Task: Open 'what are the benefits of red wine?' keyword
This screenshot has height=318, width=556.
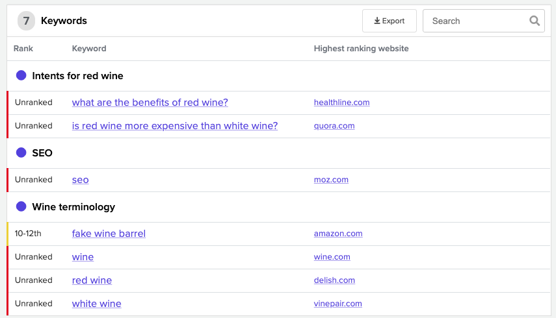Action: 150,103
